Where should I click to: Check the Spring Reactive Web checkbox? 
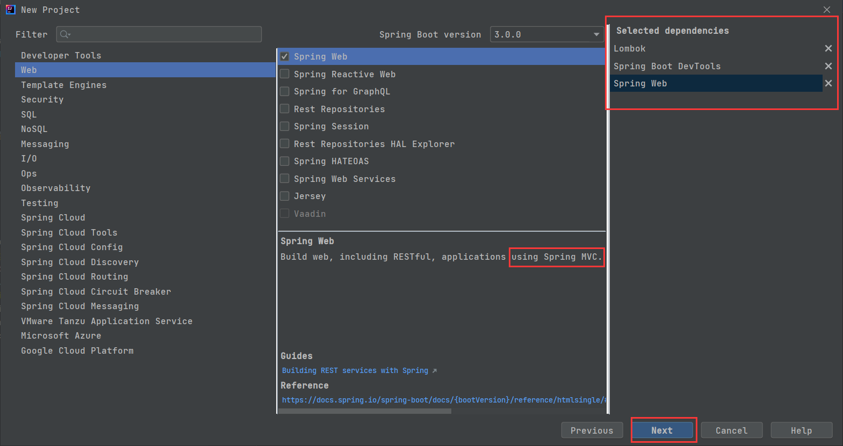pyautogui.click(x=285, y=74)
